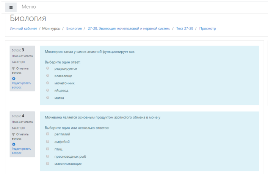Image resolution: width=268 pixels, height=174 pixels.
Task: Tick the 'амфибий' checkbox
Action: (x=48, y=141)
